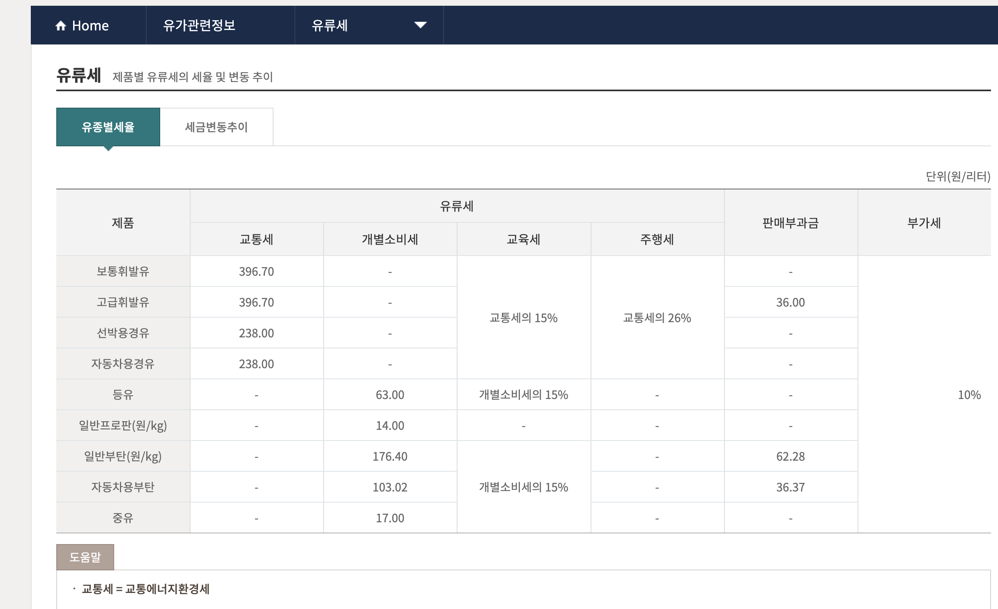Click the 유류세 page heading
998x609 pixels.
point(79,76)
